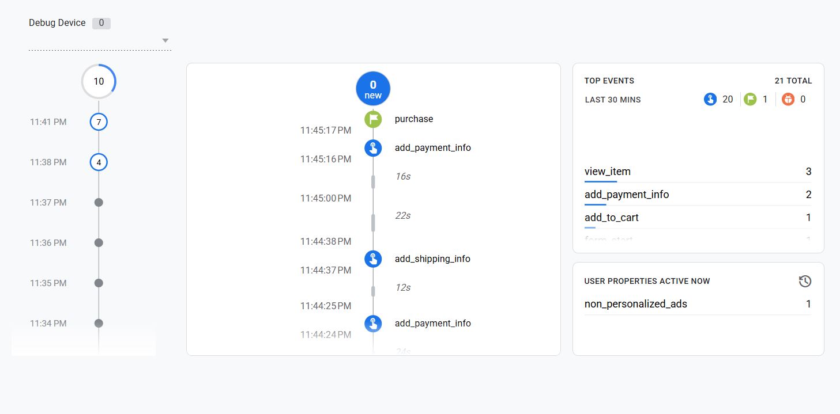840x414 pixels.
Task: Open the add_payment_info event at 11:45:16 PM
Action: point(433,148)
